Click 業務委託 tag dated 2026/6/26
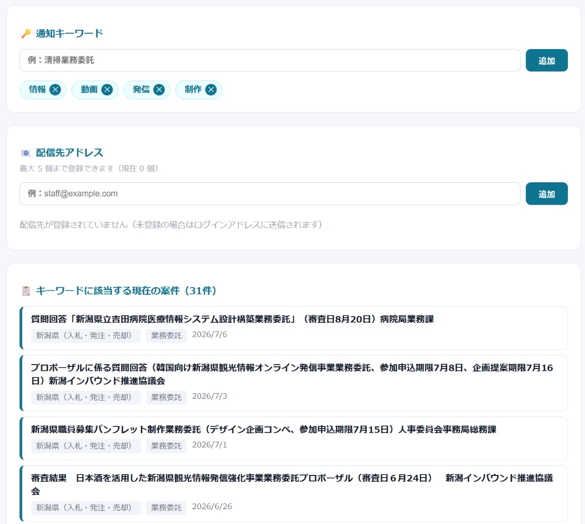 (x=166, y=507)
